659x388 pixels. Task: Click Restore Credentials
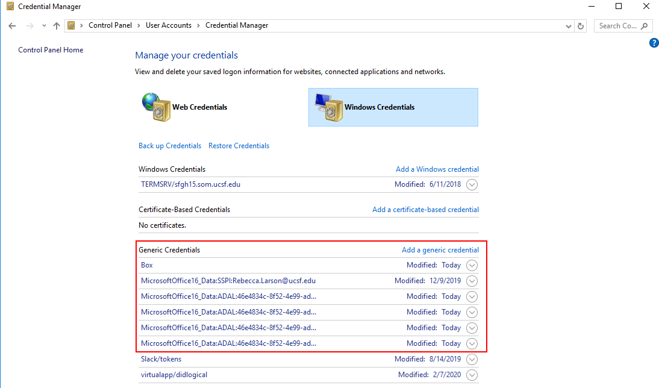coord(239,145)
